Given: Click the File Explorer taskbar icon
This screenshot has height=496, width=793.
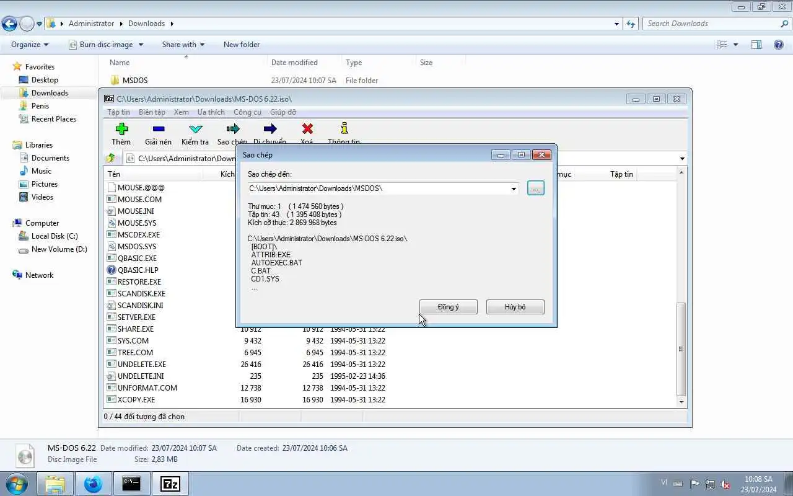Looking at the screenshot, I should click(55, 484).
